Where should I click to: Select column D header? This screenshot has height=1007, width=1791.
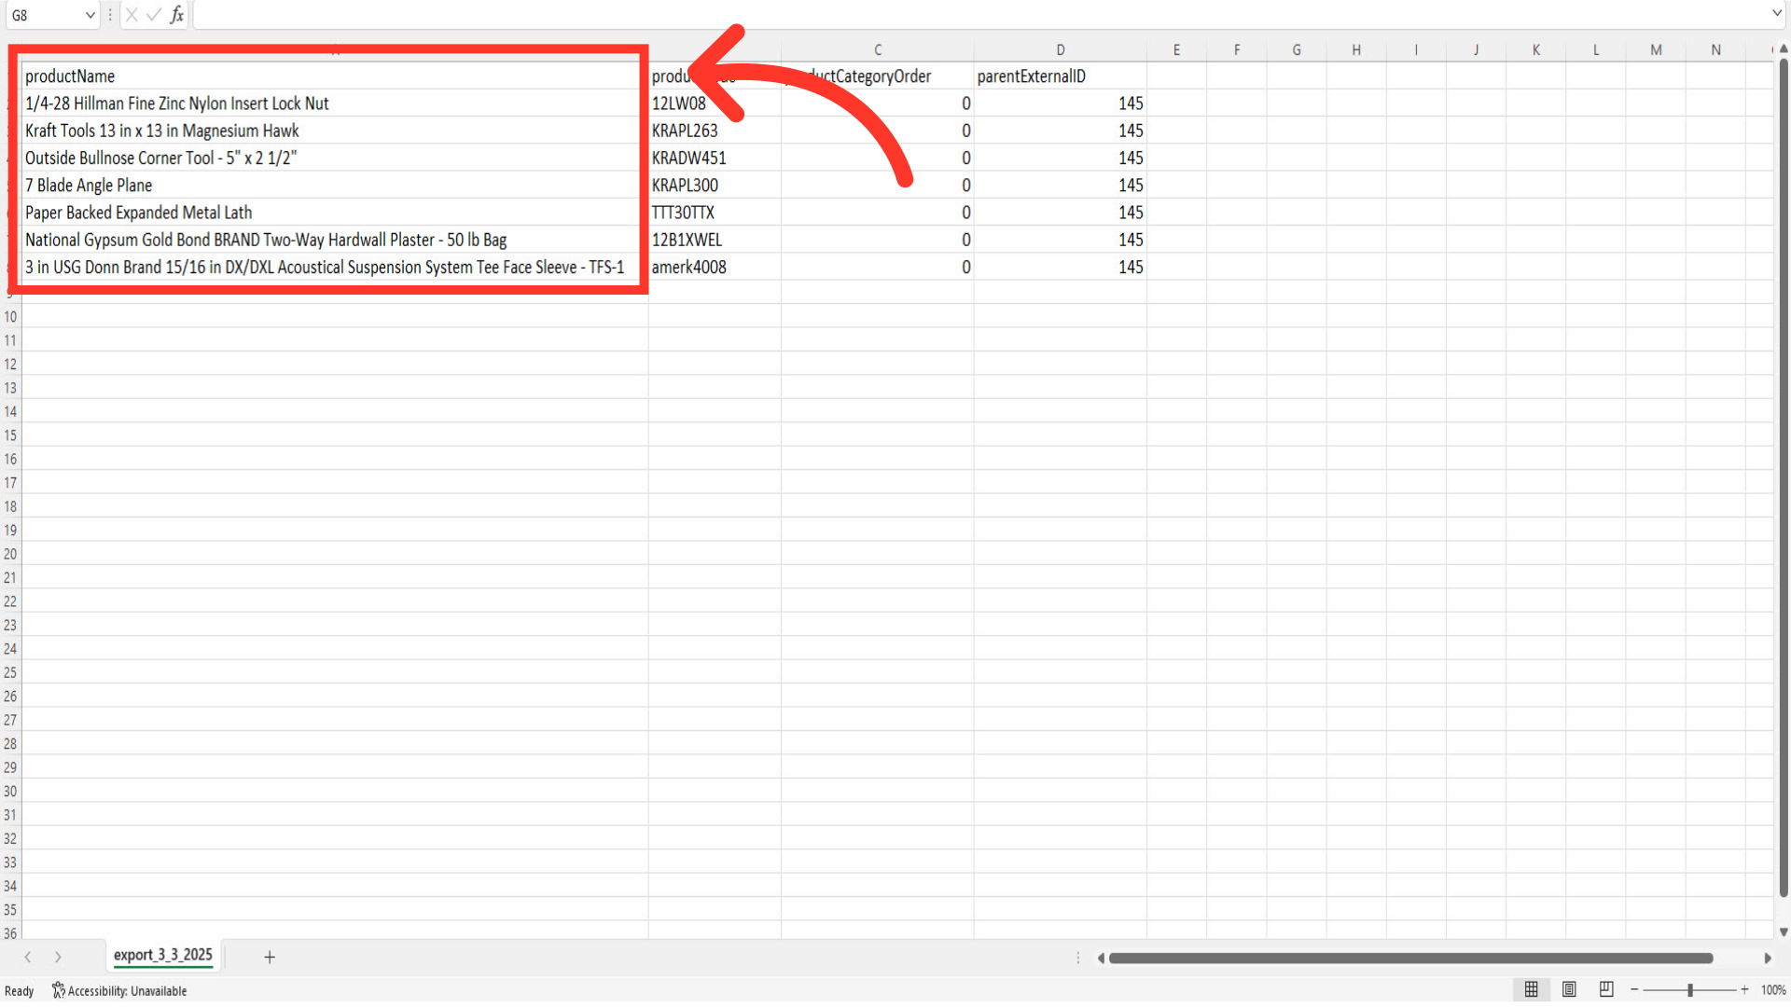pyautogui.click(x=1060, y=50)
